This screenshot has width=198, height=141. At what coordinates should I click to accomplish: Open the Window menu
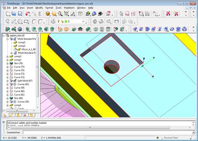pyautogui.click(x=81, y=8)
